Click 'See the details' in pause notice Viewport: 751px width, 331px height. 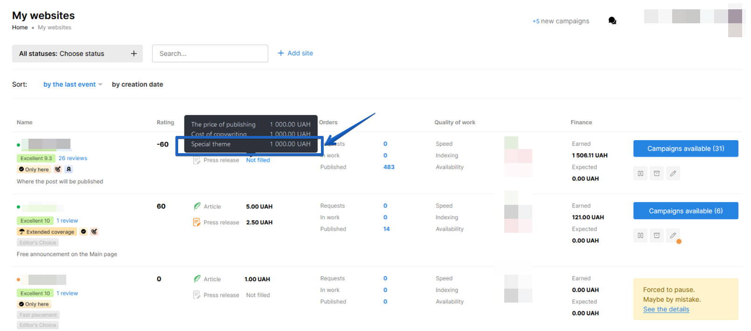(666, 309)
